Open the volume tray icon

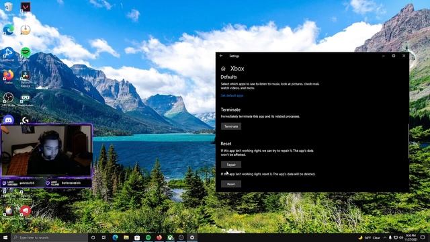tap(401, 237)
